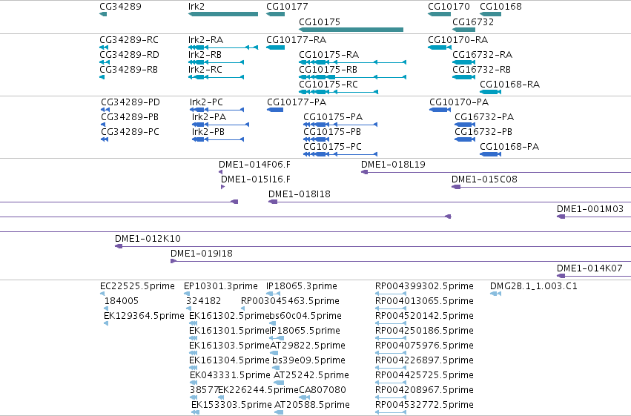Select feature DMG2B.1_1.003.C1

534,286
